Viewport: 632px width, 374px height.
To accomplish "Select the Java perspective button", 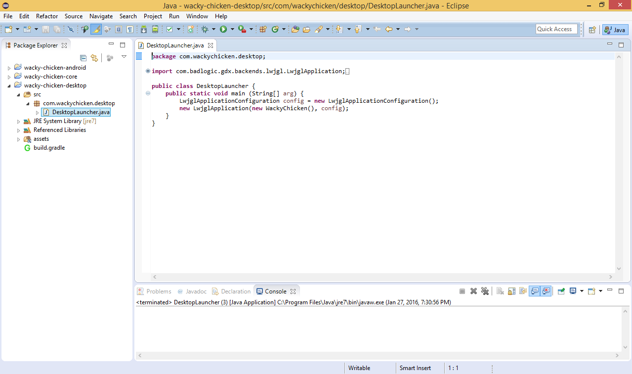I will pyautogui.click(x=615, y=30).
